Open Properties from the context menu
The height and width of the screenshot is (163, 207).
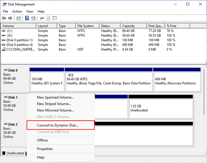click(x=45, y=149)
